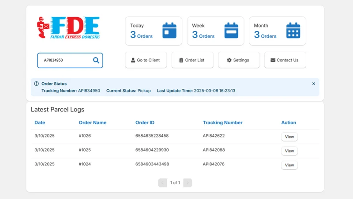The image size is (353, 199).
Task: Open Contact Us
Action: tap(285, 60)
